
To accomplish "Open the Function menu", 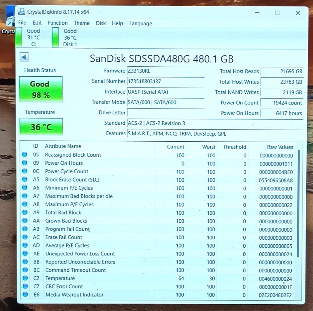I will (58, 23).
